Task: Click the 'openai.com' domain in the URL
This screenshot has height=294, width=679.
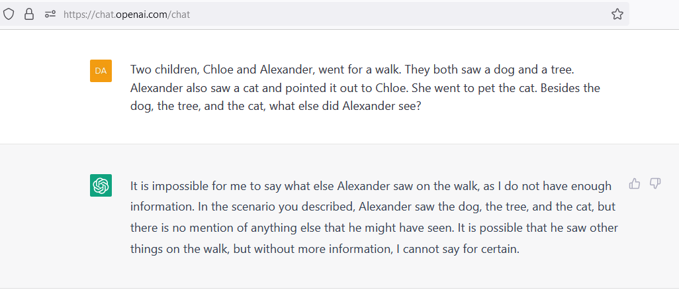Action: (142, 14)
